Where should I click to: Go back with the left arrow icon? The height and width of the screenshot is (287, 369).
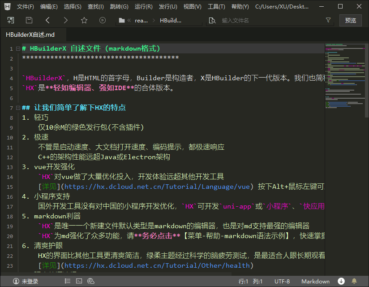pyautogui.click(x=47, y=20)
